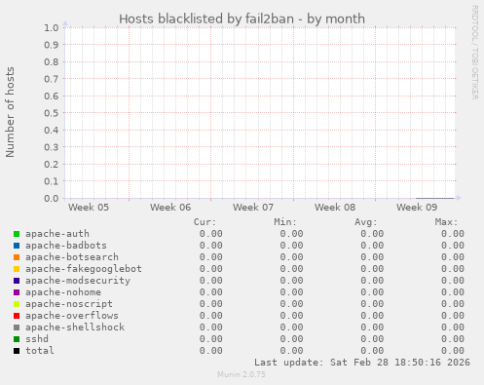Click the apache-auth green color swatch

pyautogui.click(x=17, y=234)
